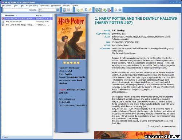Click the date added value 01.04.2008
The width and height of the screenshot is (182, 140).
pos(64,102)
